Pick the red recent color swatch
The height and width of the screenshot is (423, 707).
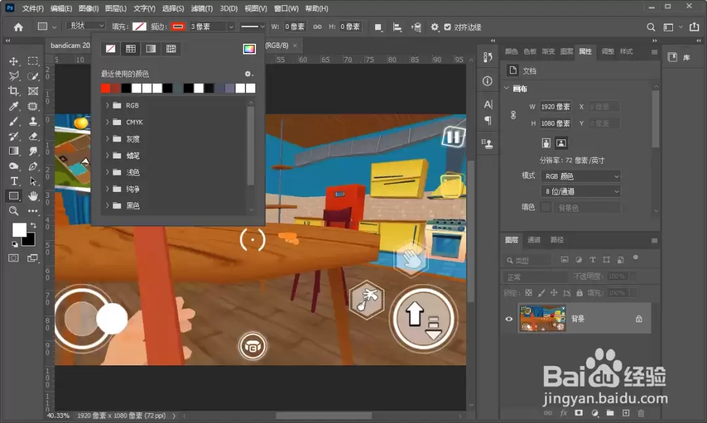[x=105, y=88]
